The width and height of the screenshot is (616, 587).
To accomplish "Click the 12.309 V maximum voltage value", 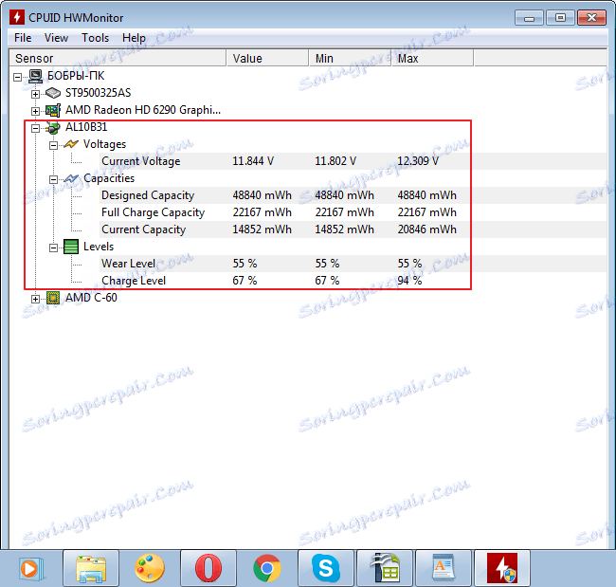I will click(x=418, y=161).
